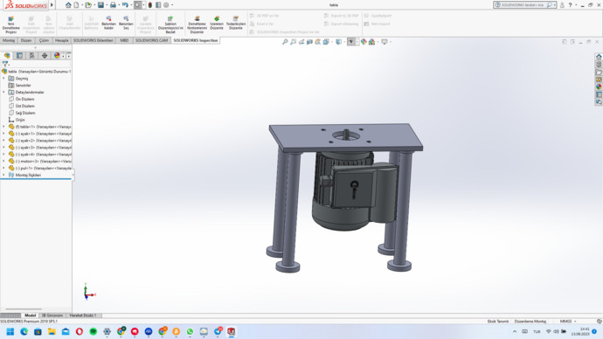
Task: Open the Düzen ribbon tab
Action: (x=26, y=40)
